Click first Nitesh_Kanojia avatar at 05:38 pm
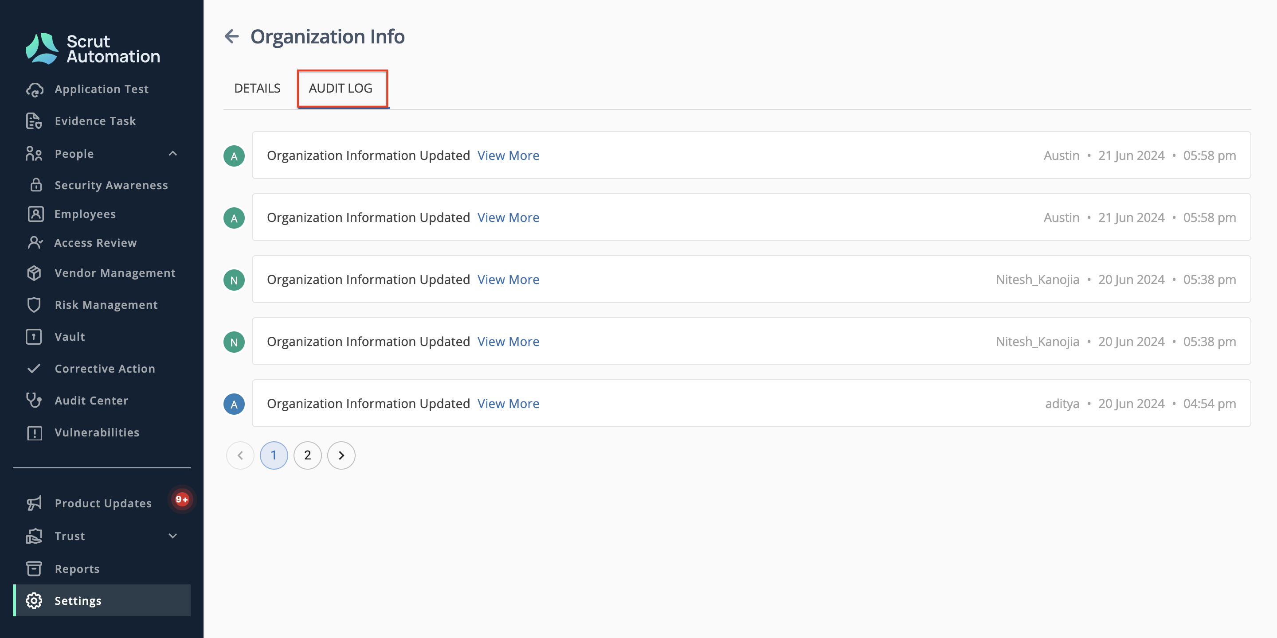 234,280
